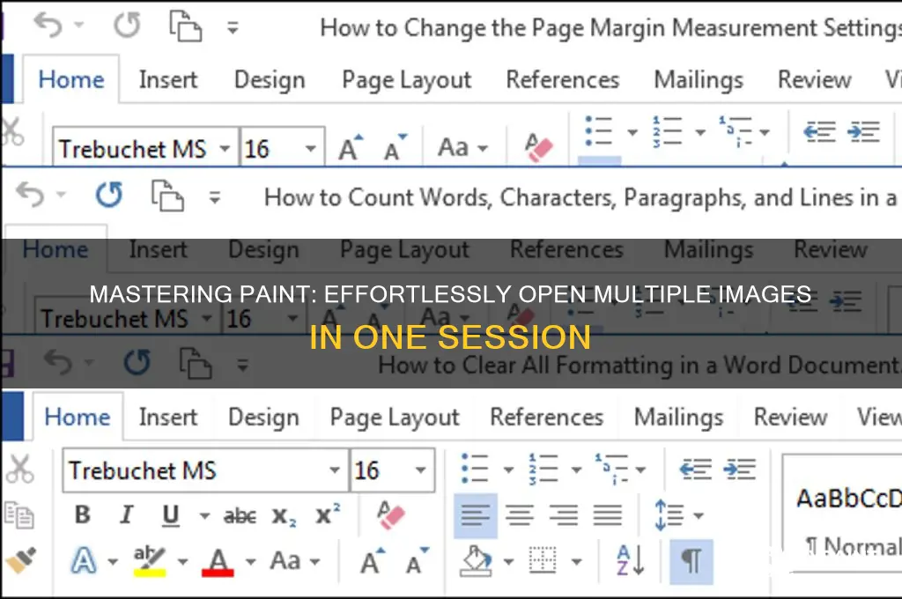Apply Numbering list in the top window ribbon

(667, 132)
